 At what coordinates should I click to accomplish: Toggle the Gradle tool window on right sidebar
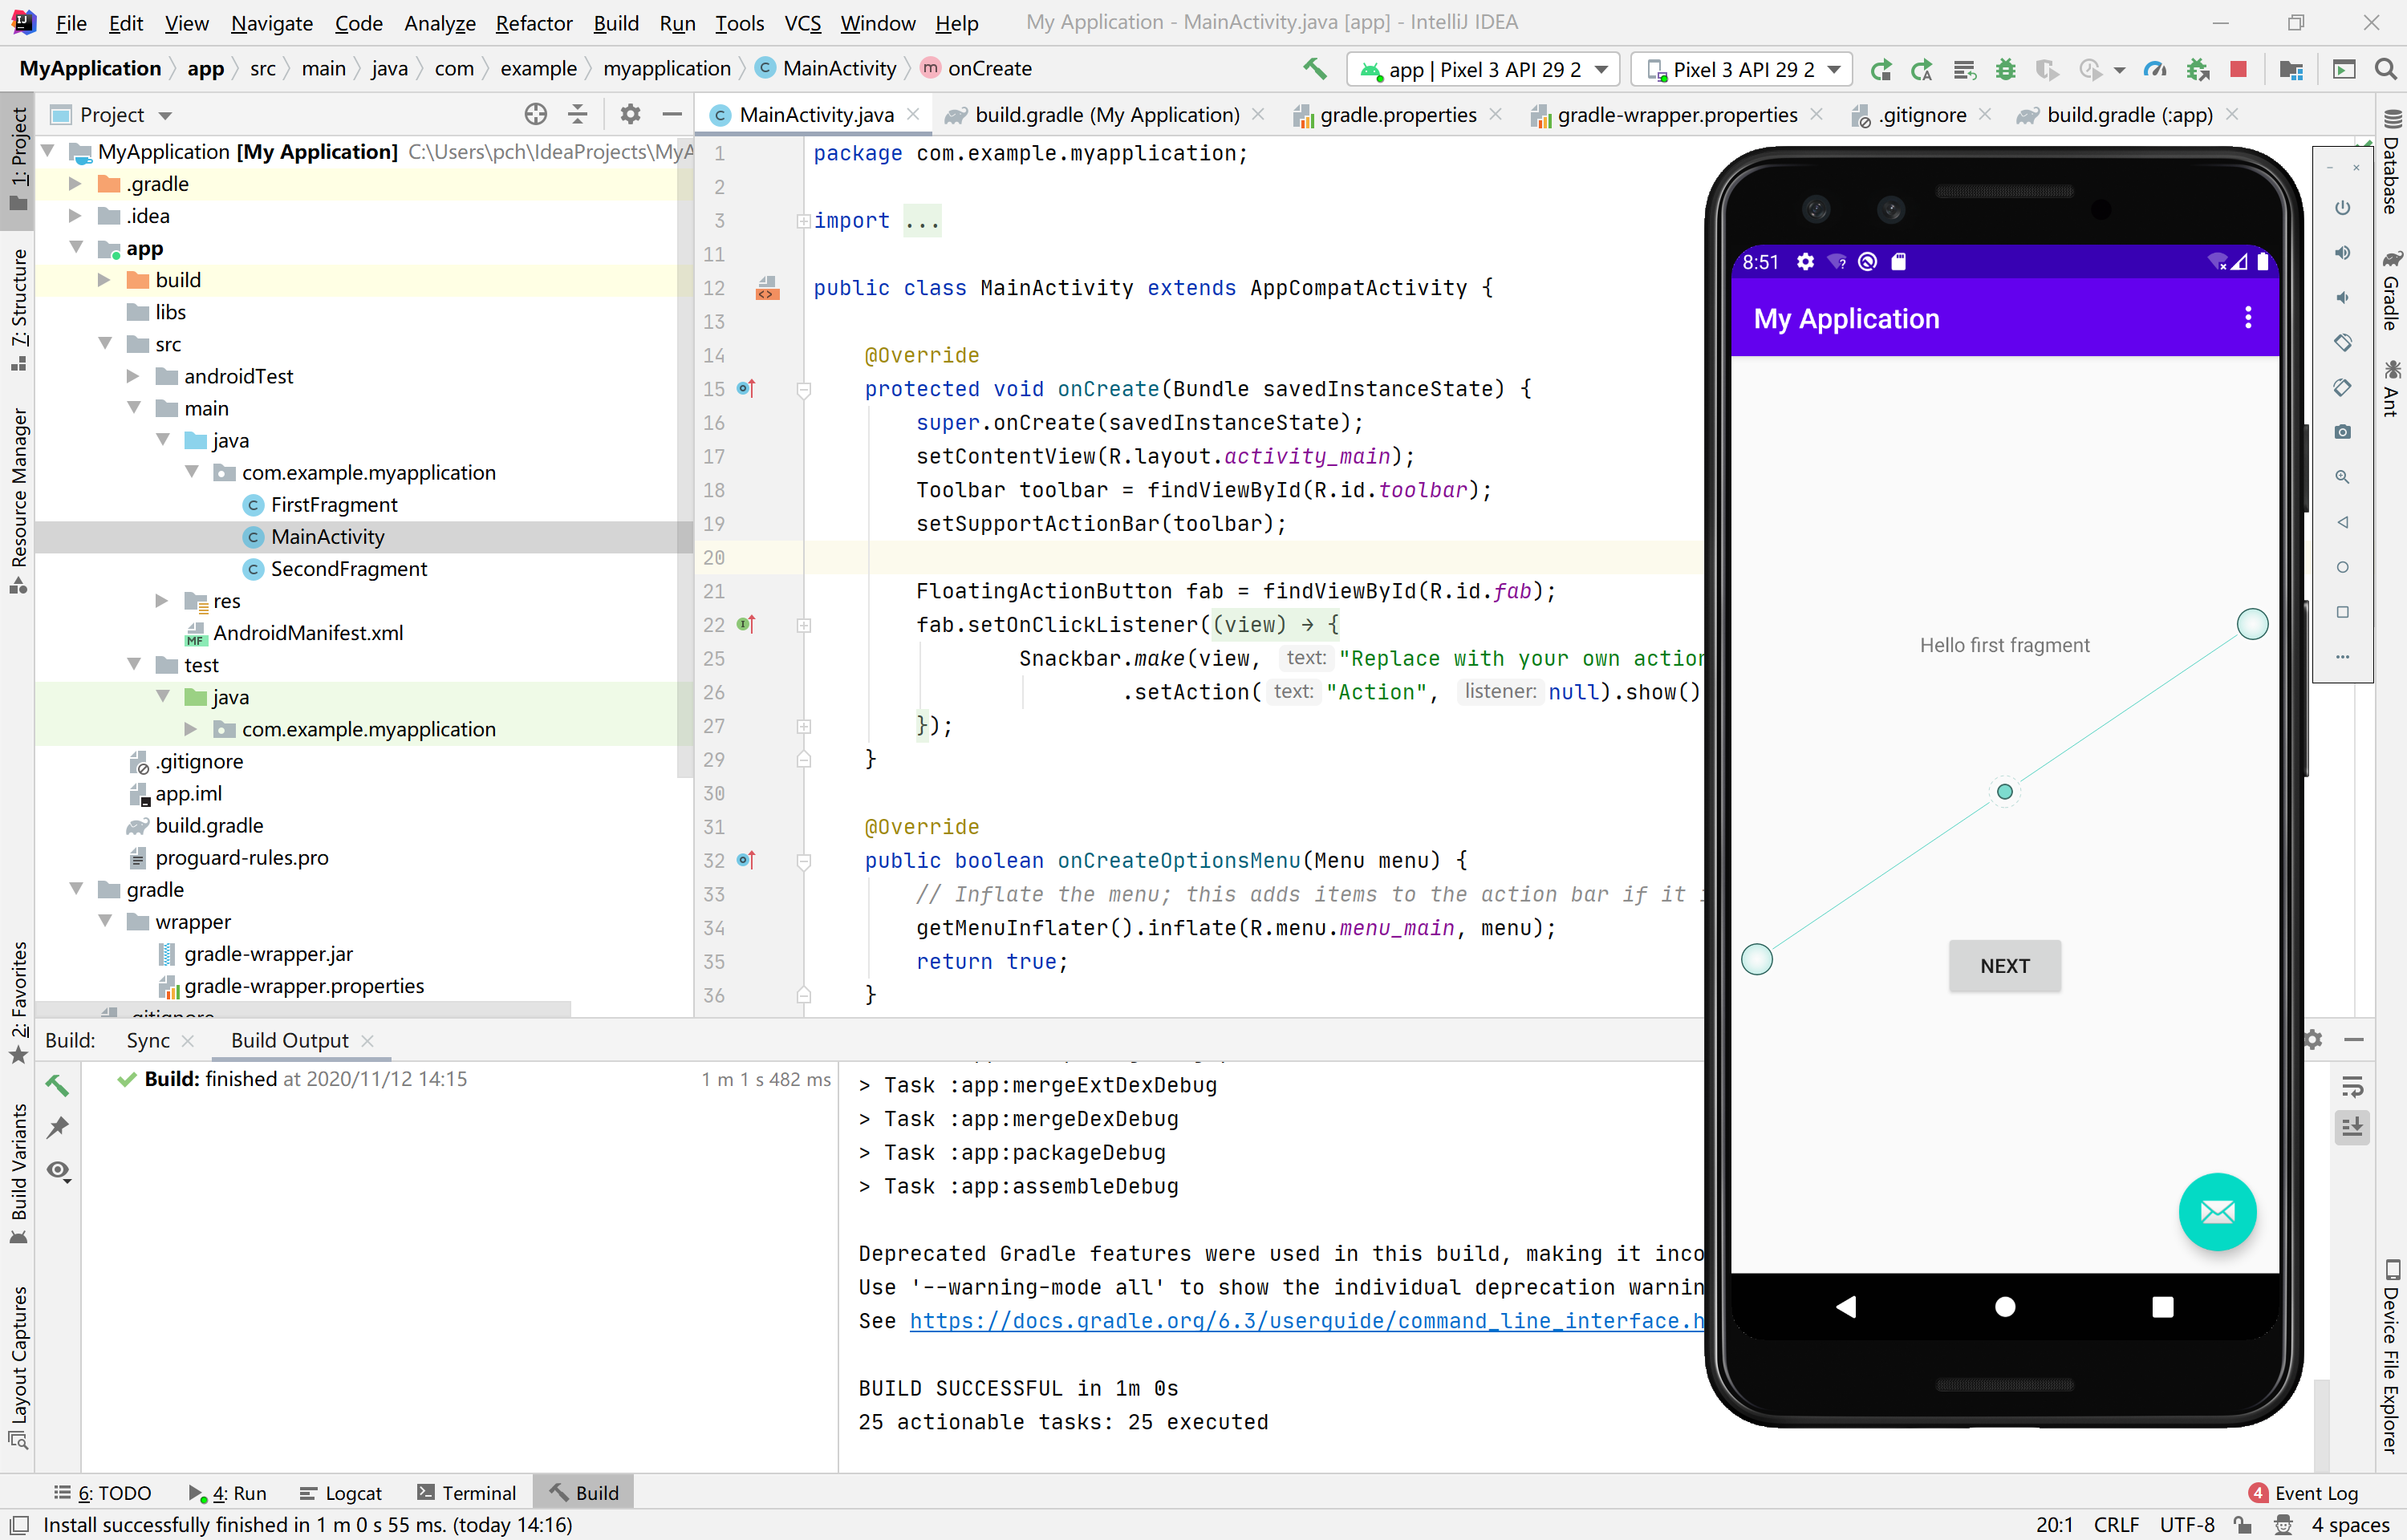(2392, 291)
